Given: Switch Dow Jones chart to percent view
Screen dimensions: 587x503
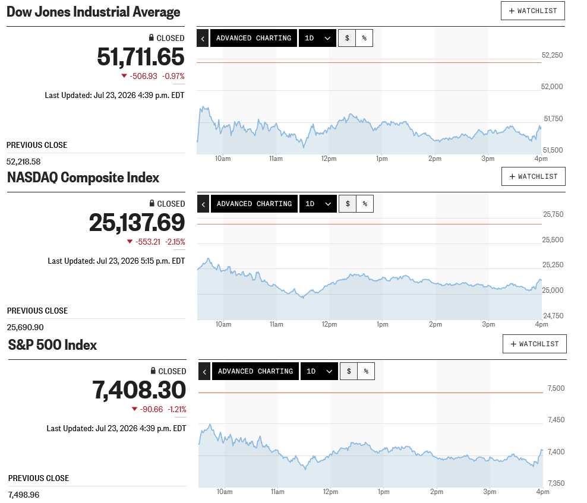Looking at the screenshot, I should tap(364, 38).
